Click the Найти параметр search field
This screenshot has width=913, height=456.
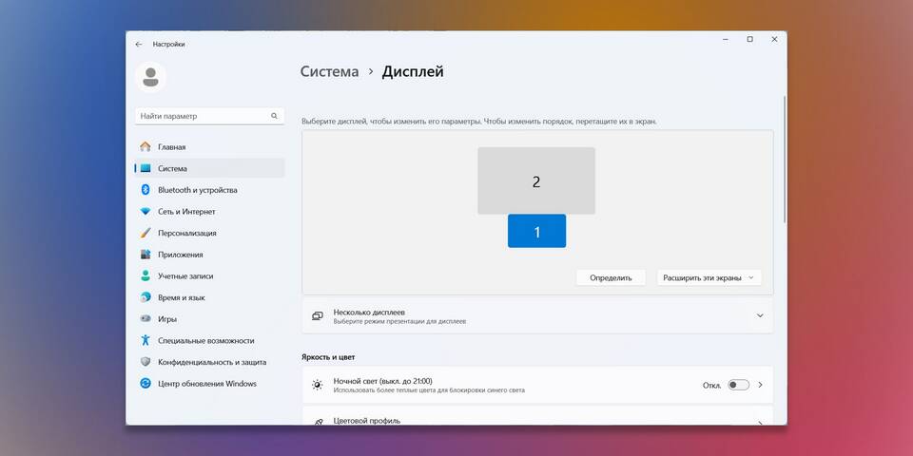[209, 116]
